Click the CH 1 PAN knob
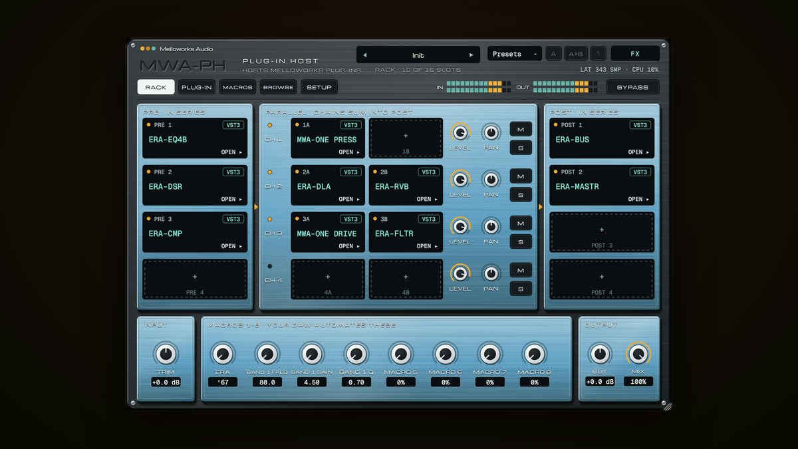This screenshot has height=449, width=798. [x=491, y=132]
